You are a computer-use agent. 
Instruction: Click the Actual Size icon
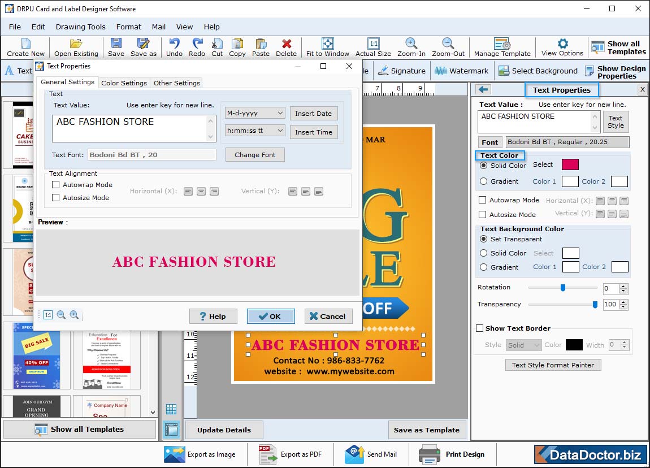[373, 47]
